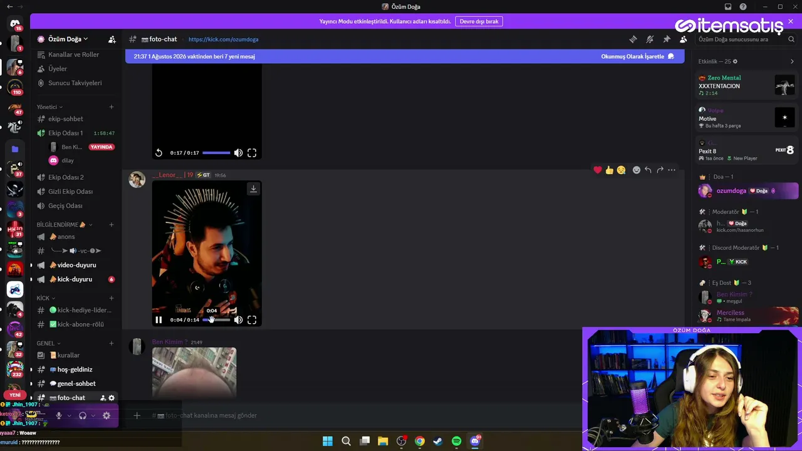
Task: Open microphone input options arrow
Action: 69,415
